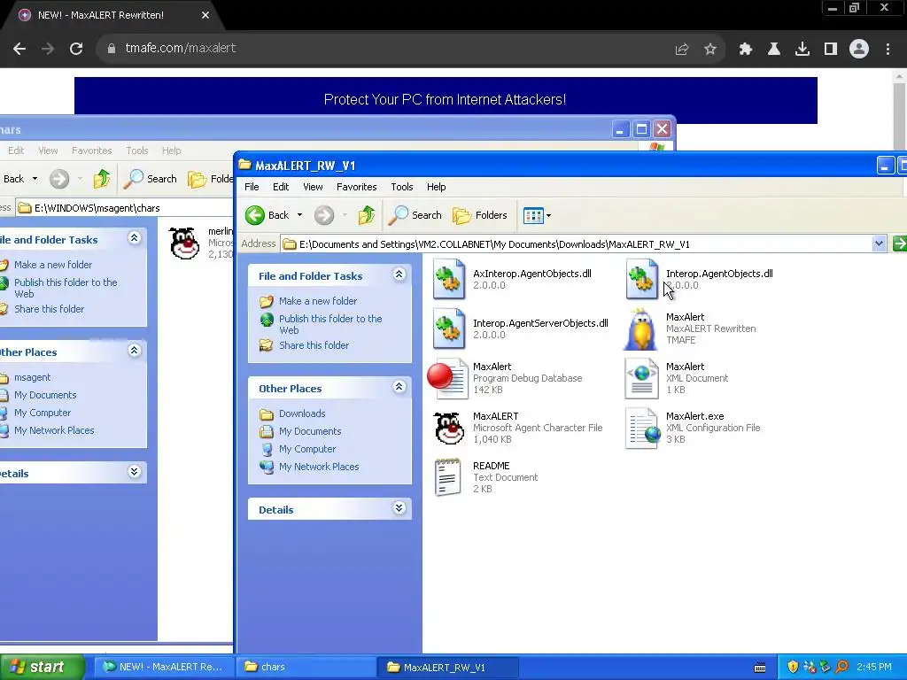Viewport: 907px width, 680px height.
Task: Collapse Other Places panel in MaxALERT_RW_V1
Action: coord(399,387)
